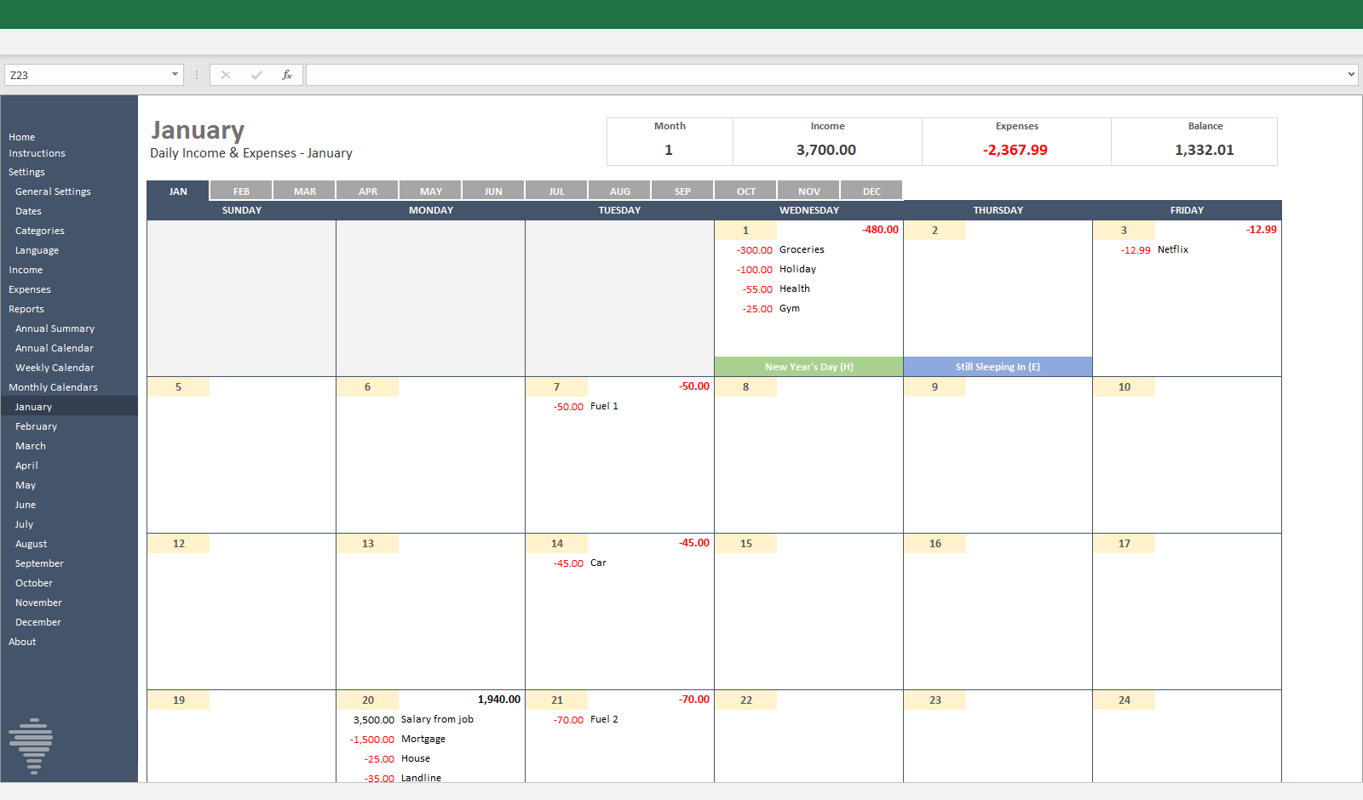
Task: Open April in the sidebar
Action: tap(26, 466)
